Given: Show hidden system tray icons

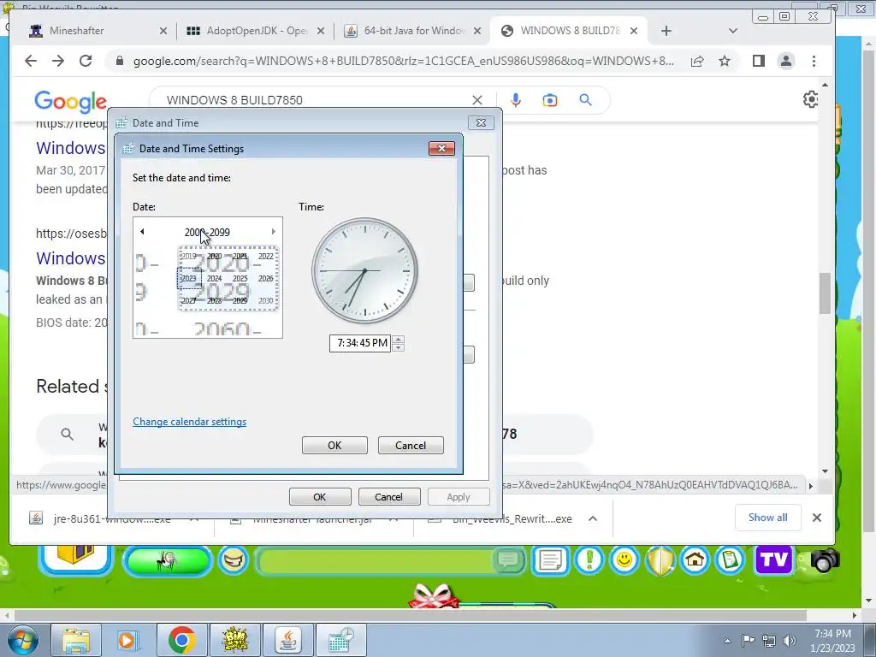Looking at the screenshot, I should point(727,641).
